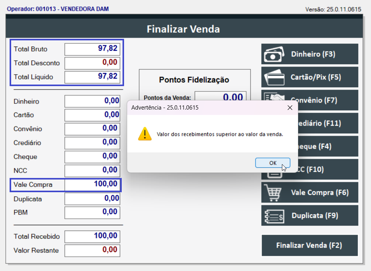Choose Vale Compra (F6) payment label
The height and width of the screenshot is (271, 371).
click(x=320, y=192)
